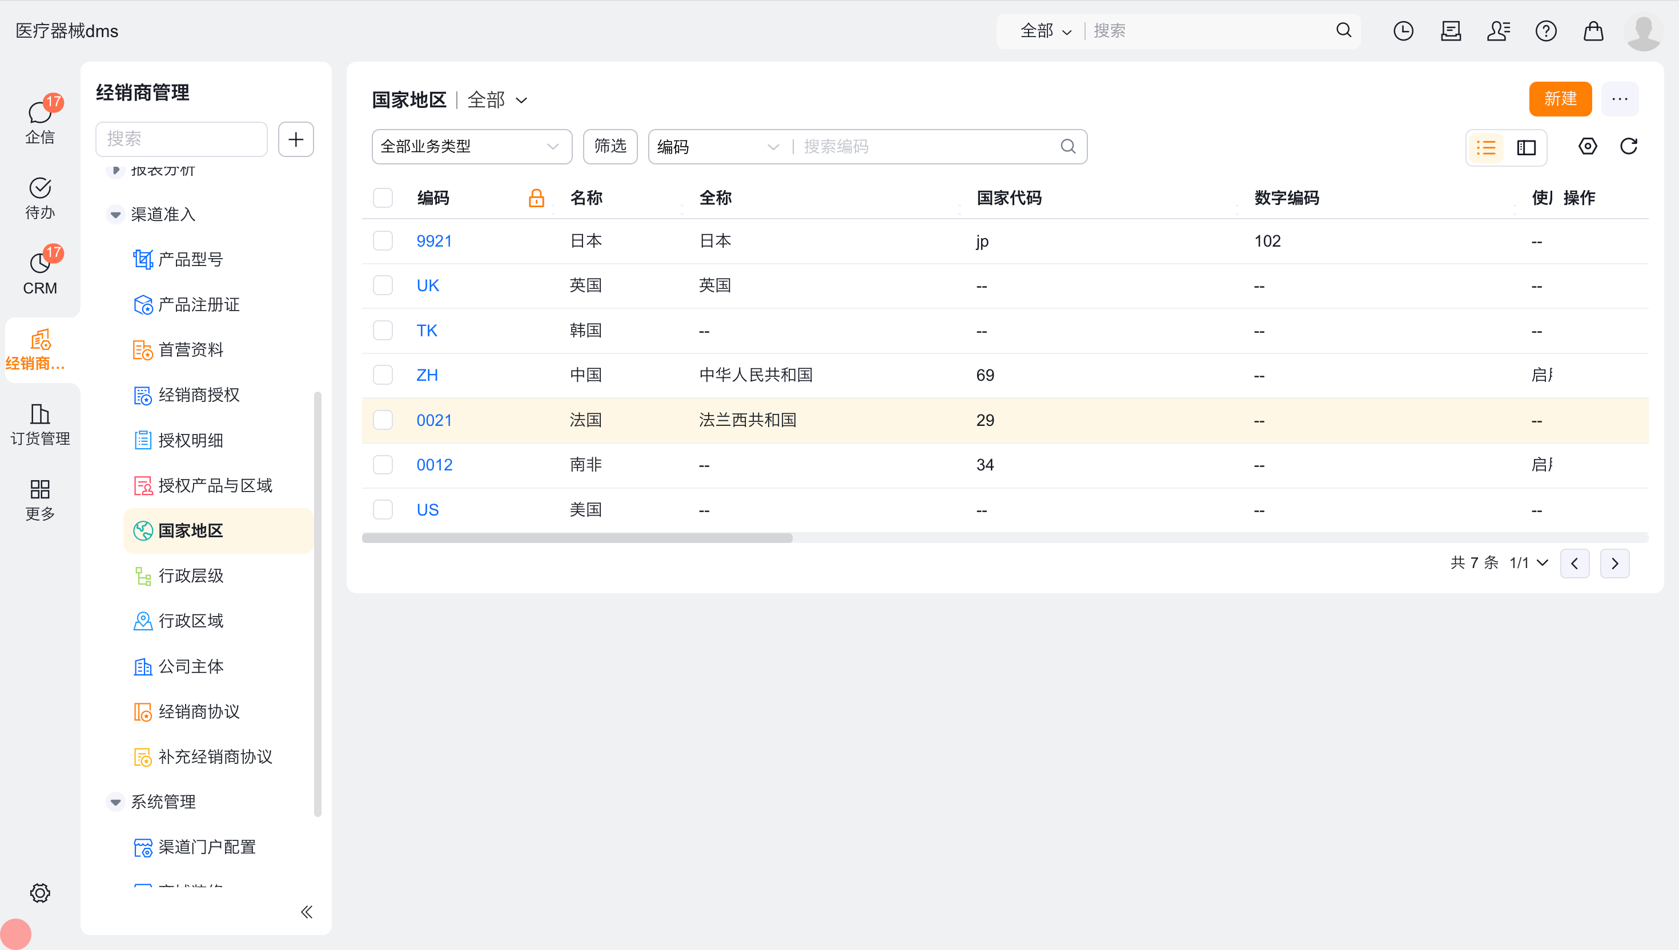The height and width of the screenshot is (950, 1679).
Task: Click the orange 新建 button
Action: pyautogui.click(x=1560, y=99)
